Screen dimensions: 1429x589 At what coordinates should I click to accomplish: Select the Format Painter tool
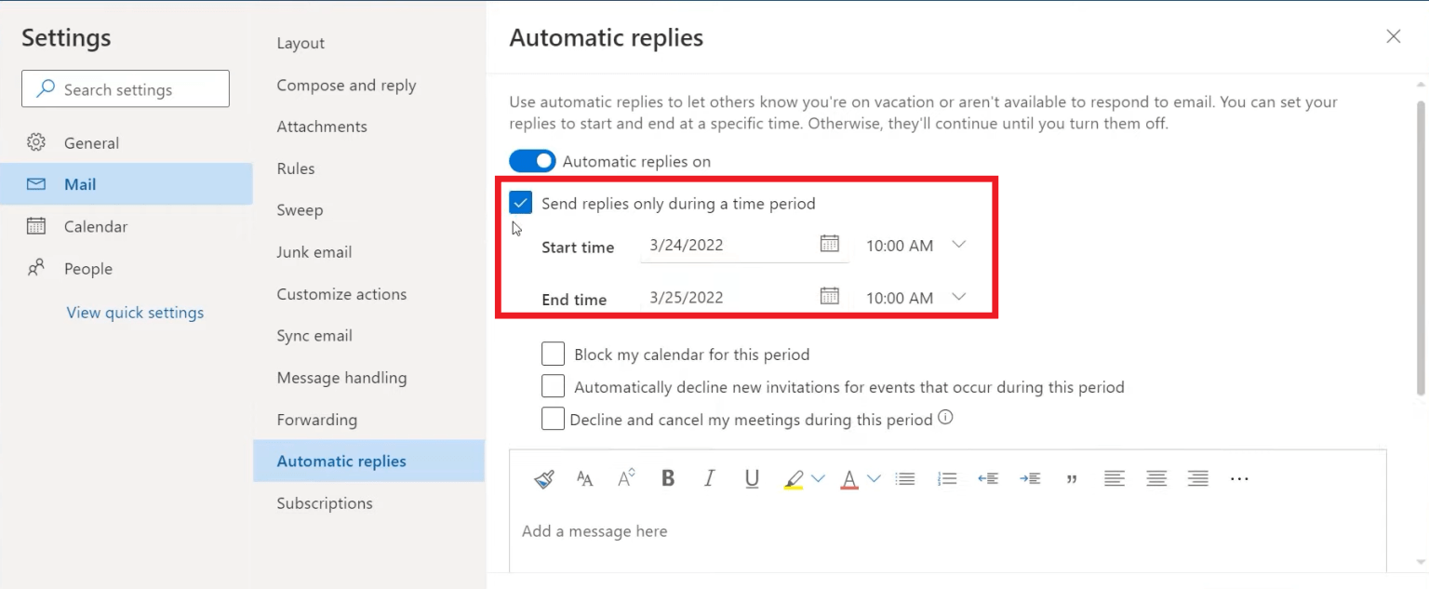[x=543, y=478]
